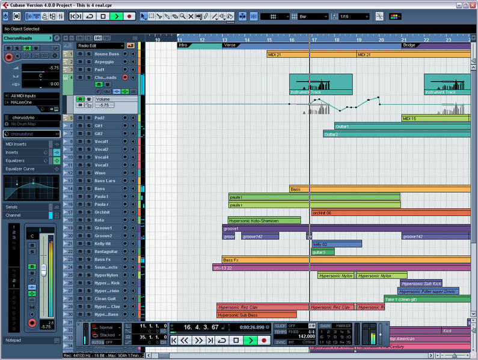The image size is (478, 360).
Task: Click the HALionOne output routing field
Action: click(32, 103)
